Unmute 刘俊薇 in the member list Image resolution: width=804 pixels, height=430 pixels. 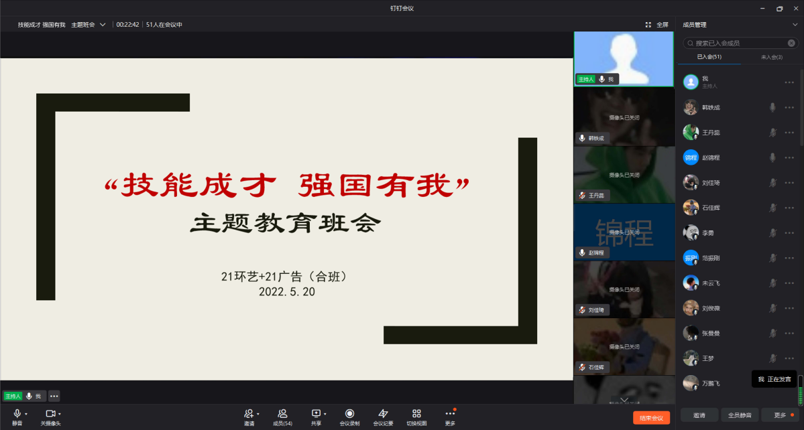pos(772,308)
